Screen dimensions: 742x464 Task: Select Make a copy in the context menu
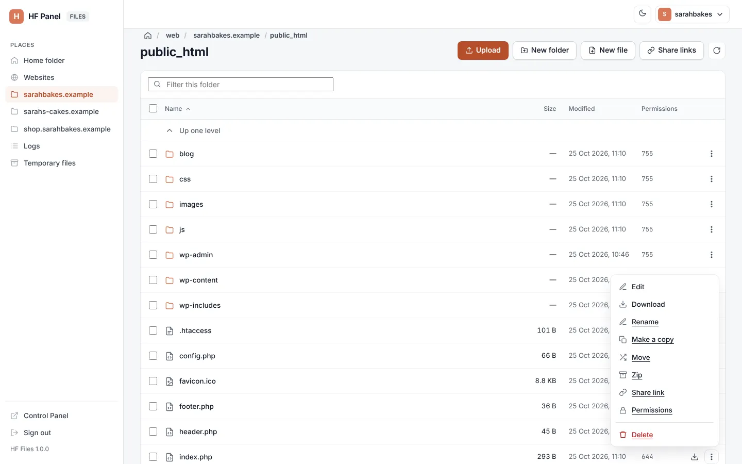tap(665, 340)
